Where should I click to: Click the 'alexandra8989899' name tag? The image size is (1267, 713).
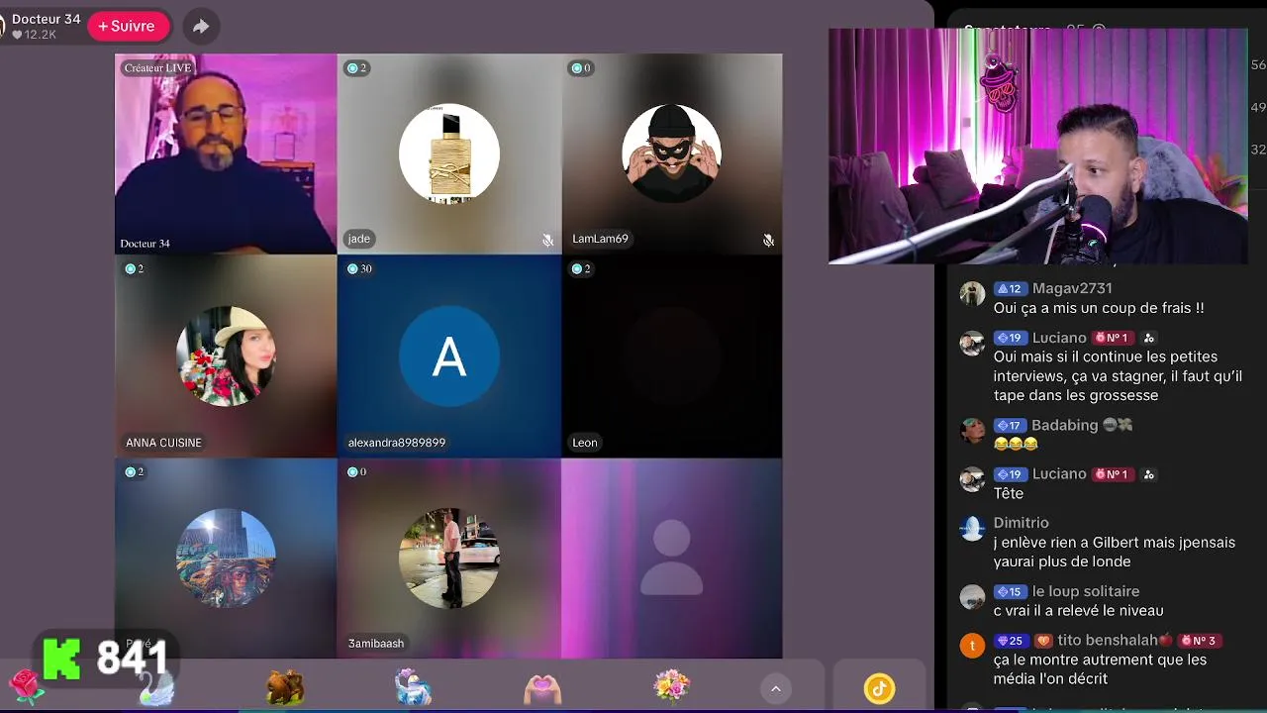(x=396, y=443)
